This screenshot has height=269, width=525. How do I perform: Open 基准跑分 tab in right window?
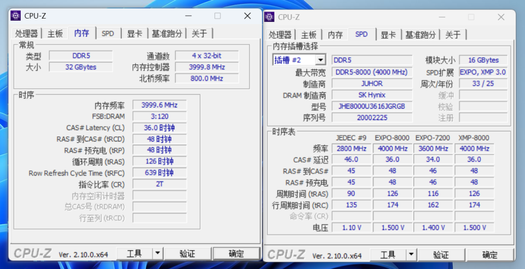(421, 34)
